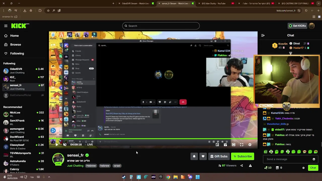The height and width of the screenshot is (181, 322).
Task: Collapse the chat panel
Action: [263, 35]
